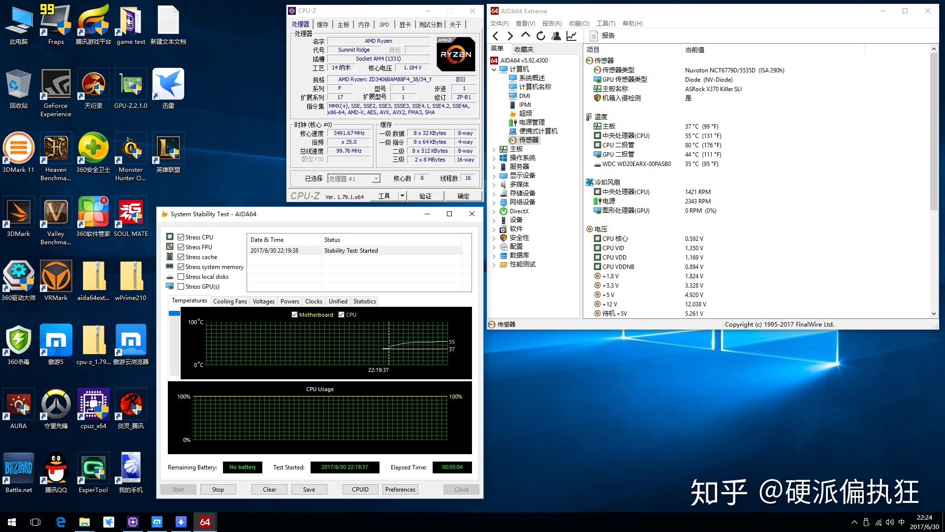Uncheck Stress CPU checkbox
This screenshot has width=945, height=532.
(181, 237)
